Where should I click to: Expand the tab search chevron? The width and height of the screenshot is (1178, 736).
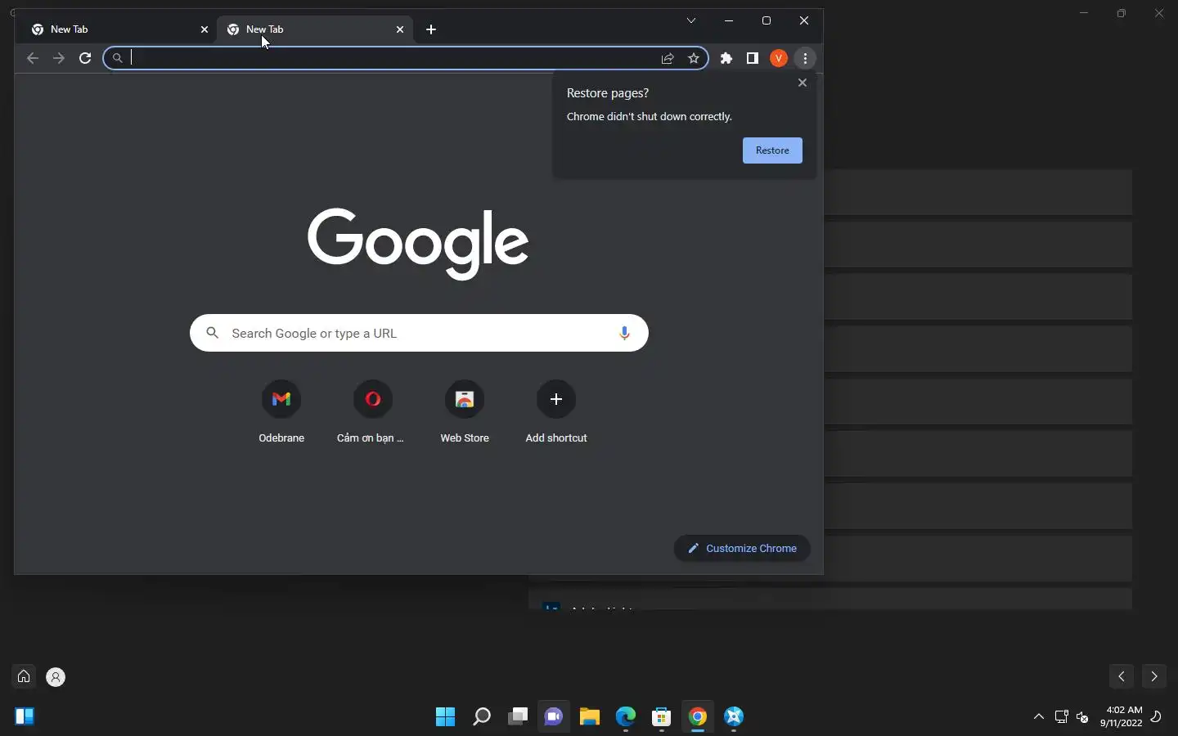point(691,20)
